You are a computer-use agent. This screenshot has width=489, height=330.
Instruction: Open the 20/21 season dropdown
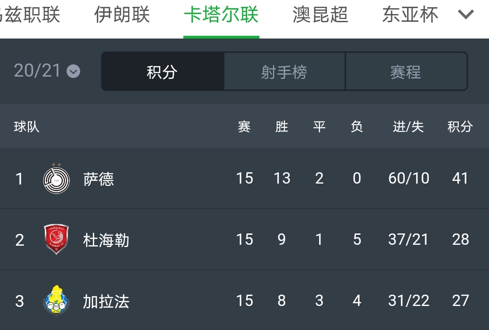[x=47, y=71]
